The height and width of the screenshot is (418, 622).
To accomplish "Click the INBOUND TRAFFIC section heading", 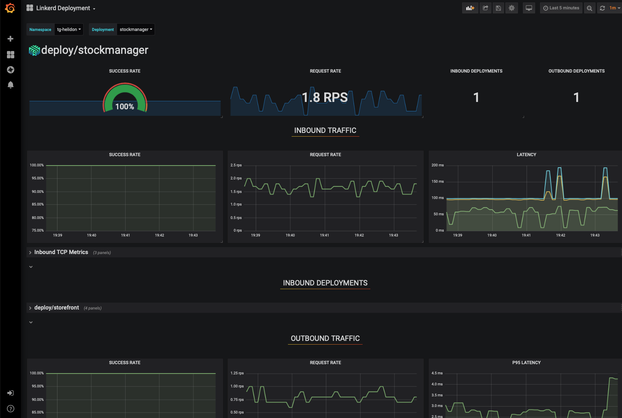I will [x=325, y=130].
